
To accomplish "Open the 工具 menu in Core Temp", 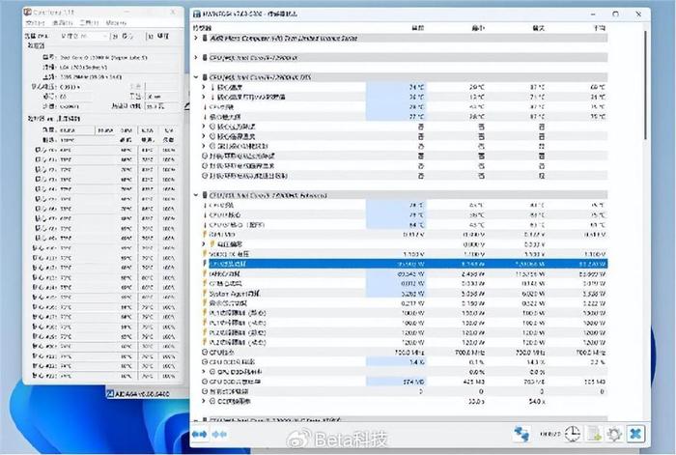I will tap(89, 22).
